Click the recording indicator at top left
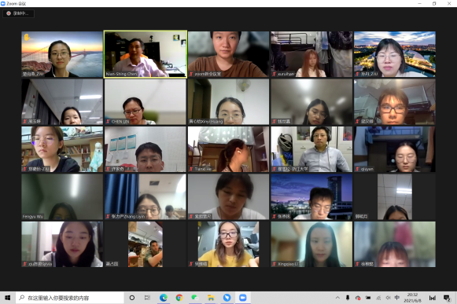The width and height of the screenshot is (457, 304). click(18, 13)
